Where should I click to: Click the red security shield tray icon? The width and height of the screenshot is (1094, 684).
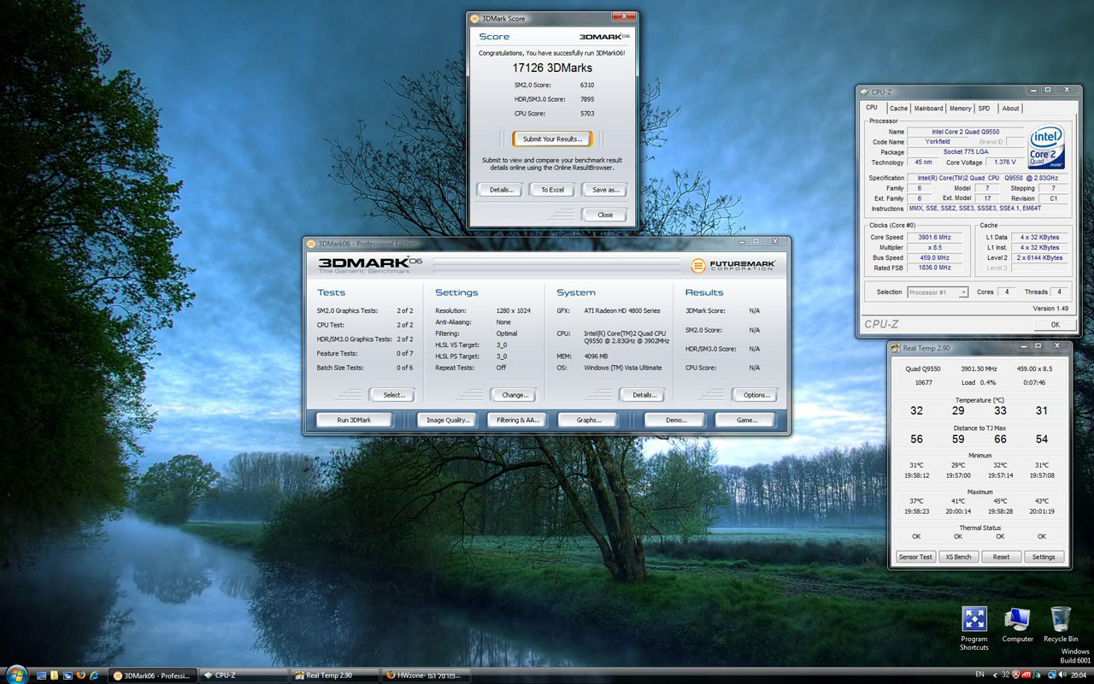tap(1015, 675)
